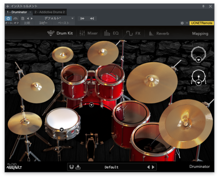Click the Default preset name field
The height and width of the screenshot is (178, 219).
(111, 167)
